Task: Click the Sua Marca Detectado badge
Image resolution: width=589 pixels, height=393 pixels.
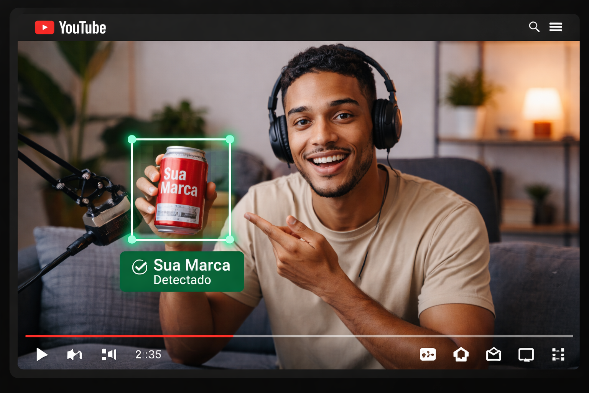Action: (182, 271)
